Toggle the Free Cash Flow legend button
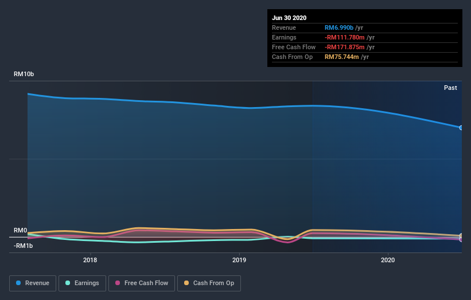471x300 pixels. click(x=142, y=283)
